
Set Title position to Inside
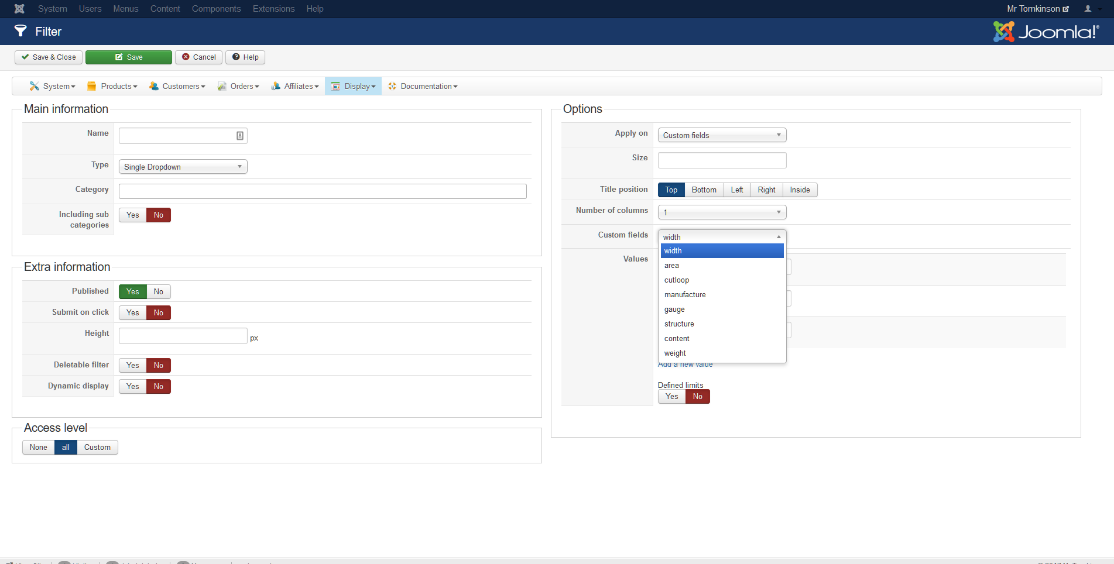click(800, 190)
